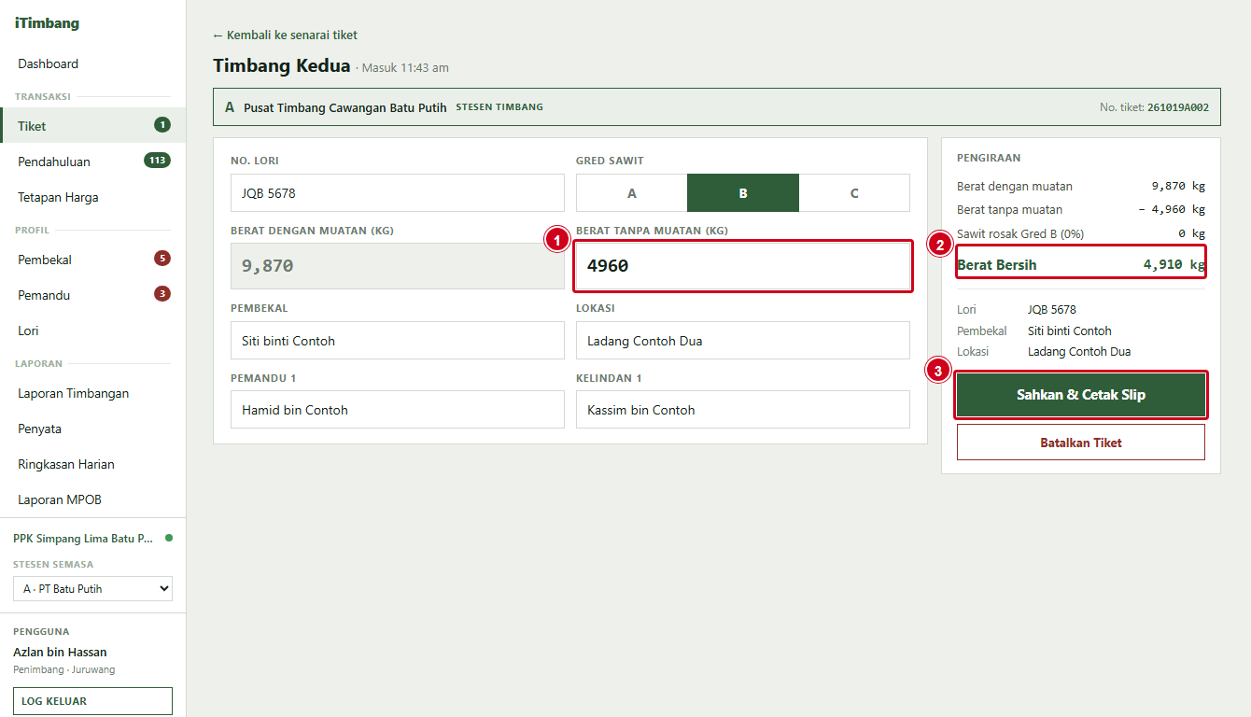The width and height of the screenshot is (1251, 717).
Task: Focus the Berat Tanpa Muatan field
Action: pos(743,266)
